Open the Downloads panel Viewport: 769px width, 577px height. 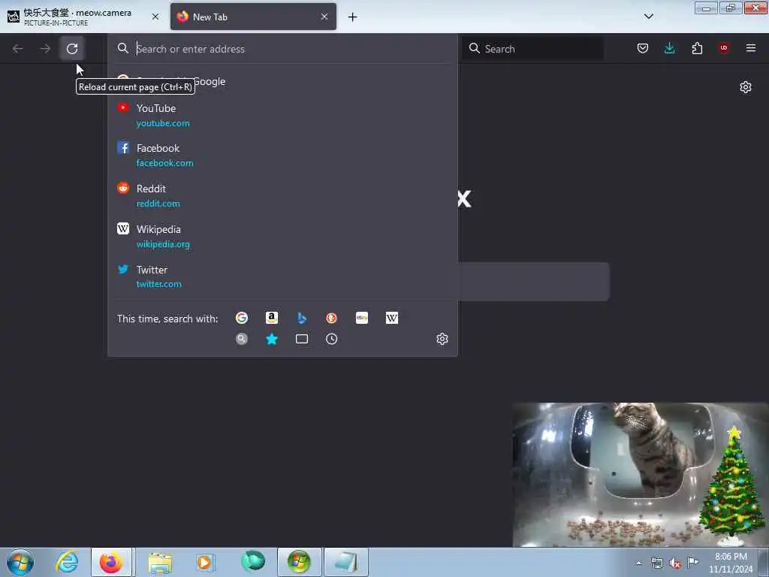tap(669, 48)
